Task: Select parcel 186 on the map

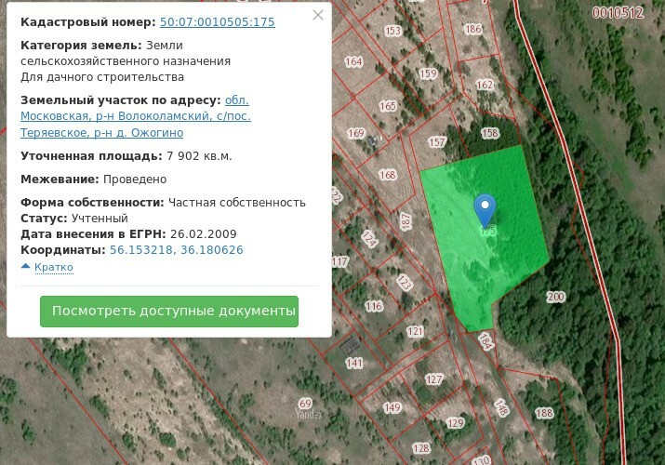Action: point(472,29)
